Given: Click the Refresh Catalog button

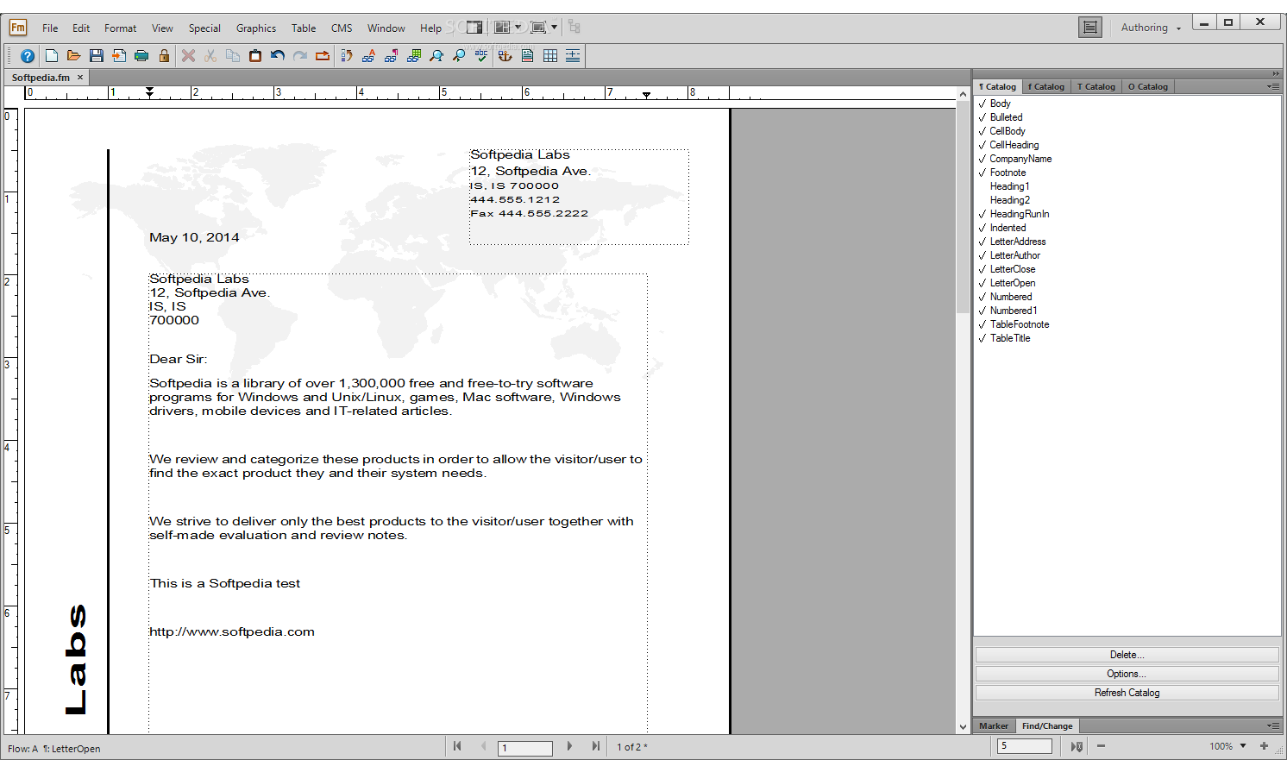Looking at the screenshot, I should [x=1127, y=693].
